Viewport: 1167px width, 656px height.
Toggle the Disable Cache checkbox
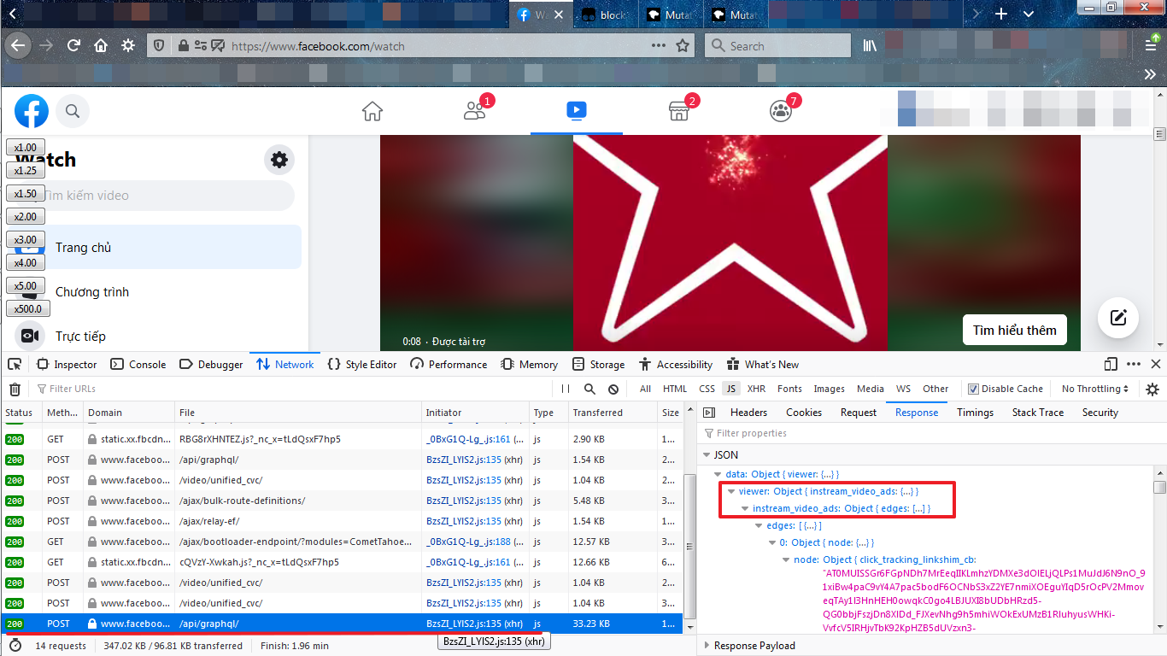point(973,389)
